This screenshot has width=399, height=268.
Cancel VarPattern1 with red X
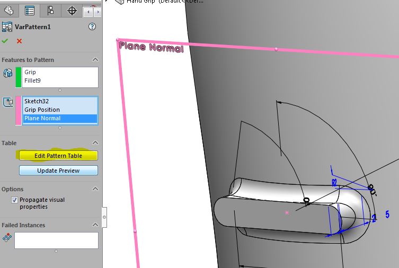[19, 41]
